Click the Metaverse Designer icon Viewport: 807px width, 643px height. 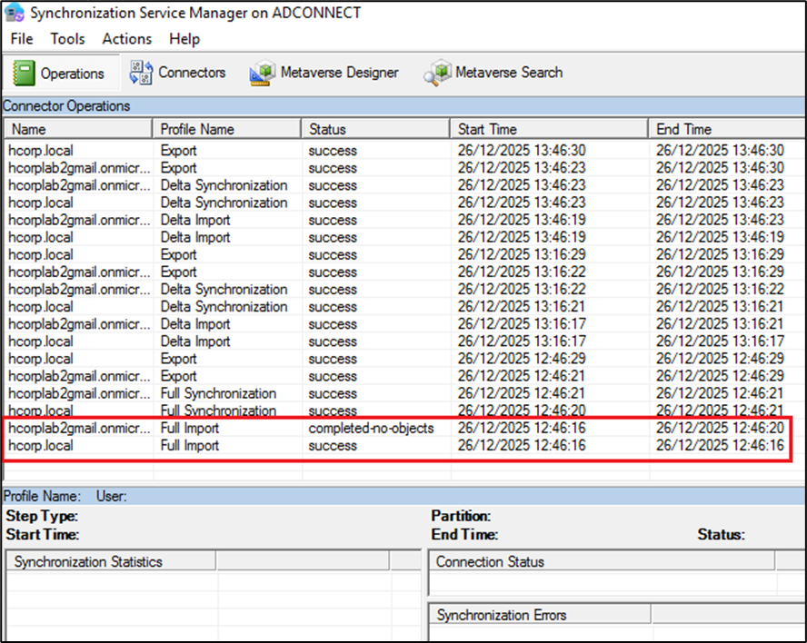click(264, 73)
